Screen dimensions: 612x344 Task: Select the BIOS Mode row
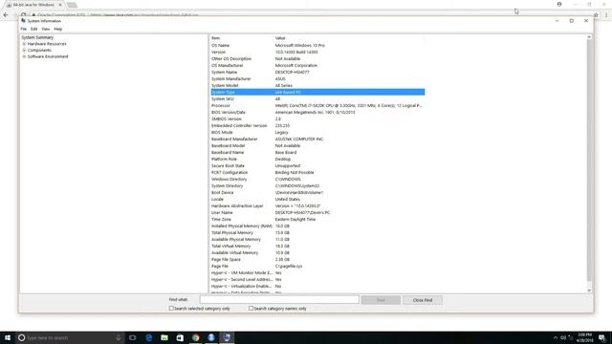[x=317, y=132]
